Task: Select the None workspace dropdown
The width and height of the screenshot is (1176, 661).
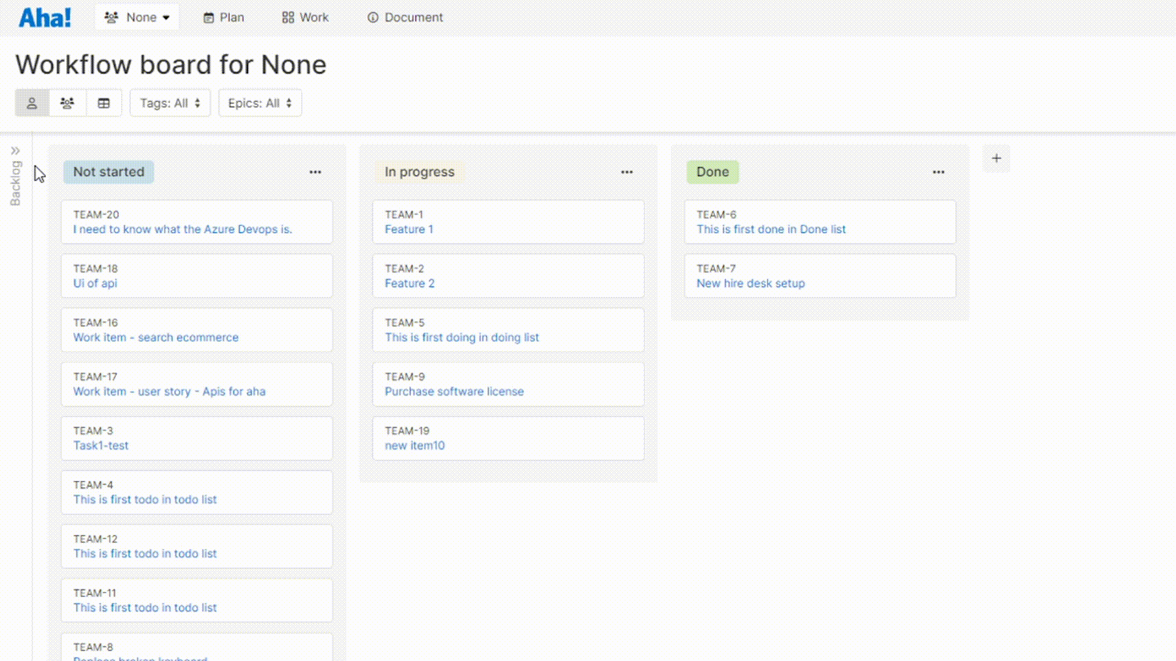Action: pyautogui.click(x=136, y=17)
